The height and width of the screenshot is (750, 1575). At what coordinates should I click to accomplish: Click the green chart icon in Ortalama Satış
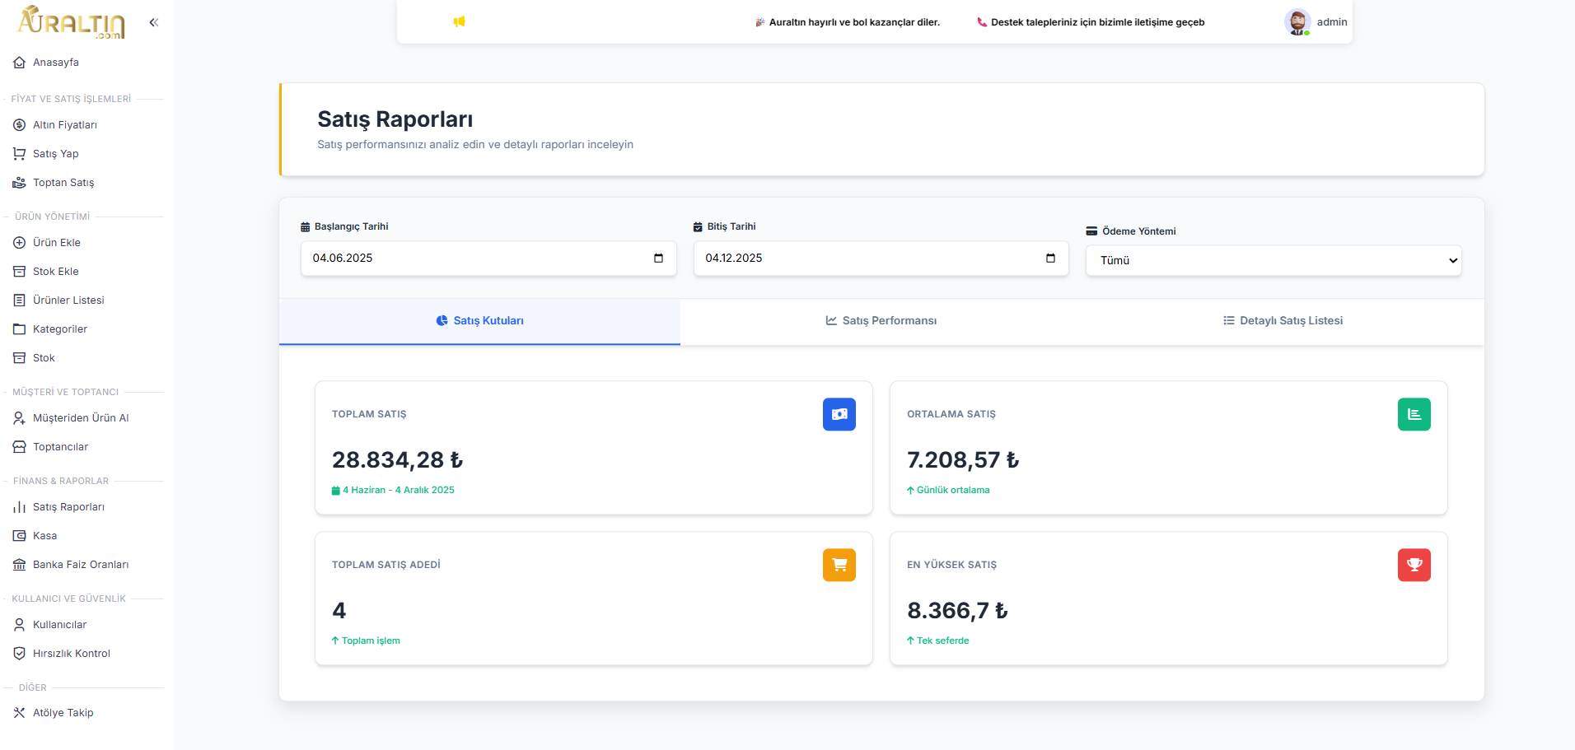point(1414,414)
